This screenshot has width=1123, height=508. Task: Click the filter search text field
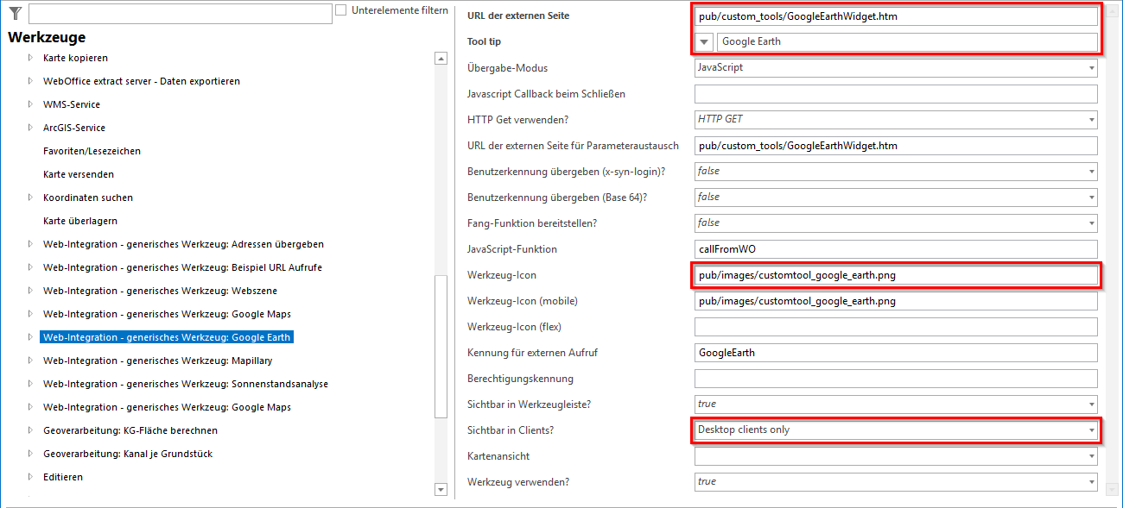tap(180, 14)
